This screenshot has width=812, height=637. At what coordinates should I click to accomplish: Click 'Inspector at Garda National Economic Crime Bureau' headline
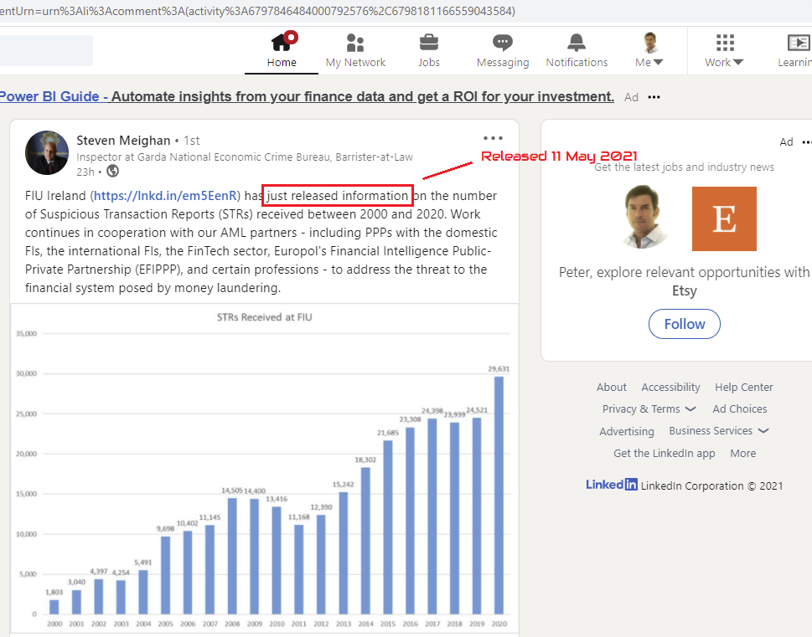tap(245, 157)
